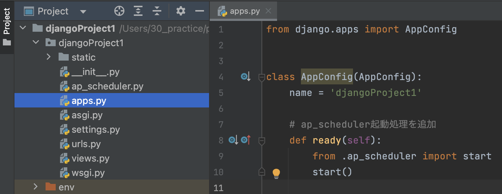The height and width of the screenshot is (194, 502).
Task: Click the django.apps import statement
Action: click(x=362, y=29)
